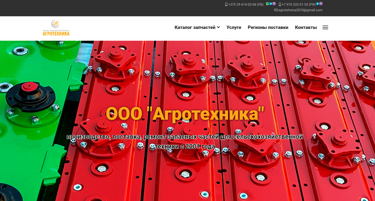Screen dimensions: 375x201
Task: Call the +375 29 614-02-68 number link
Action: (x=246, y=5)
